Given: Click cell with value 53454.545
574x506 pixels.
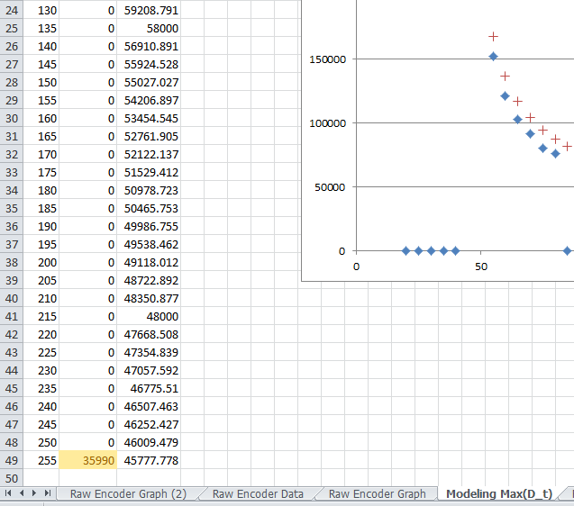Looking at the screenshot, I should [x=149, y=118].
